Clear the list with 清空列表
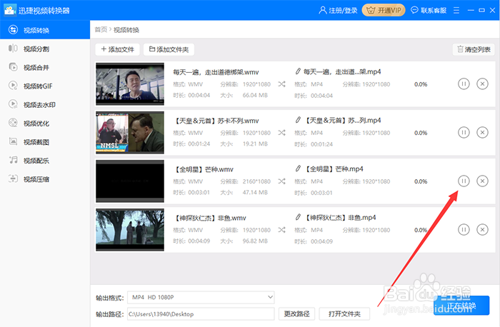The height and width of the screenshot is (327, 500). click(x=474, y=49)
